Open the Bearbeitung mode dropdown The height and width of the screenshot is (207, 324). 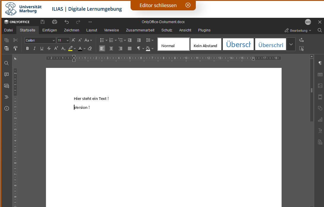298,30
